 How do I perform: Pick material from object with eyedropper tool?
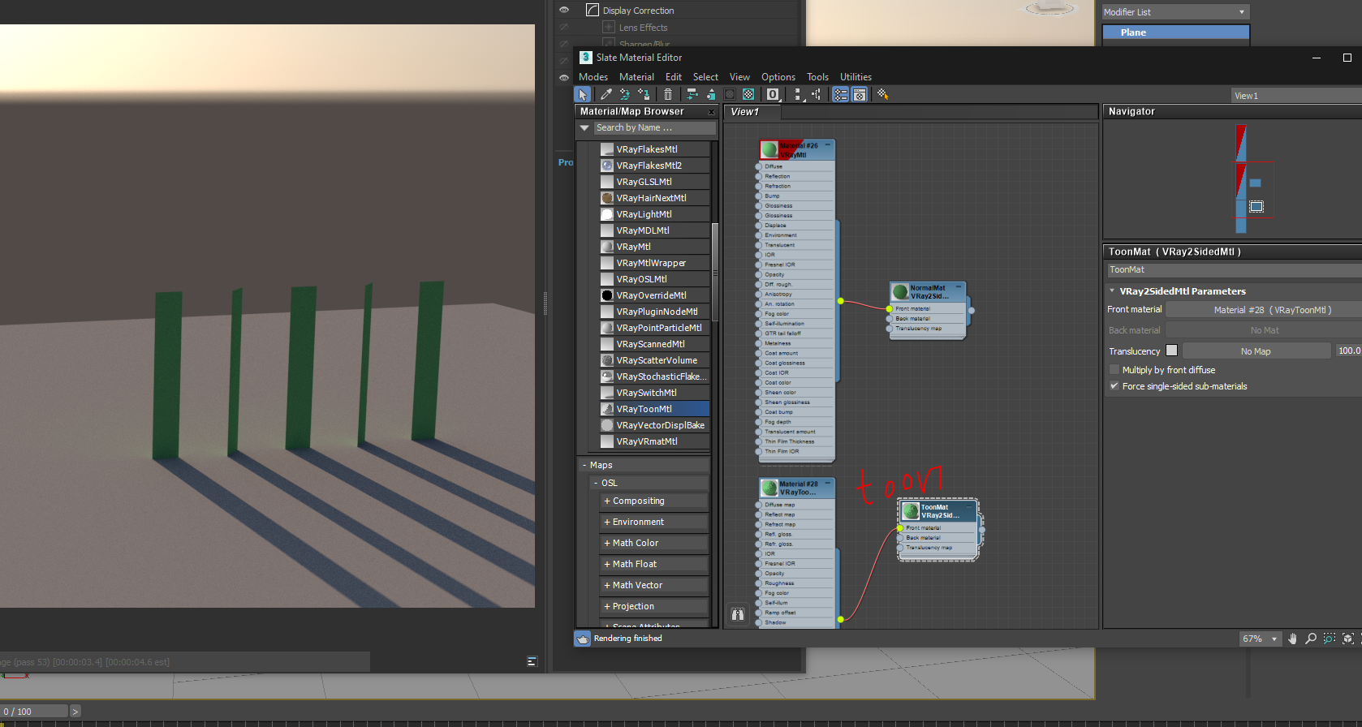coord(606,95)
